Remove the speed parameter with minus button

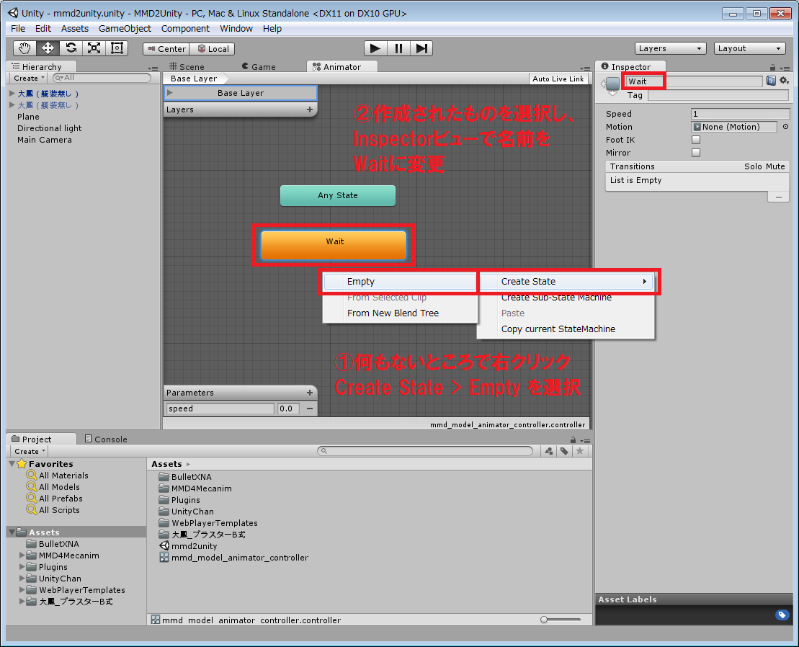[x=309, y=409]
